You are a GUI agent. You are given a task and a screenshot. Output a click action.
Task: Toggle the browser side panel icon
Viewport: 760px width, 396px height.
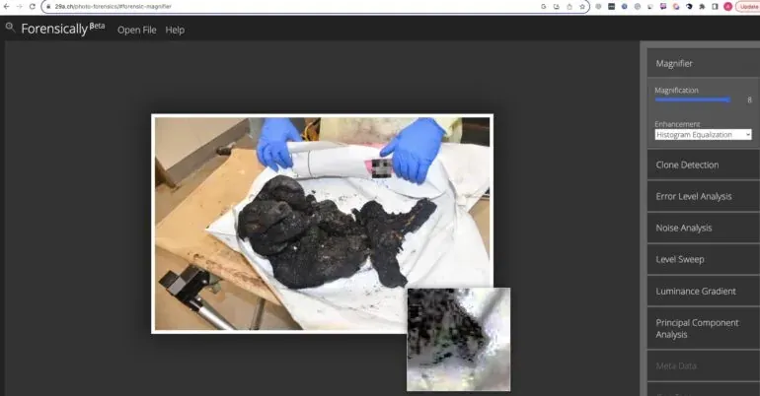715,6
